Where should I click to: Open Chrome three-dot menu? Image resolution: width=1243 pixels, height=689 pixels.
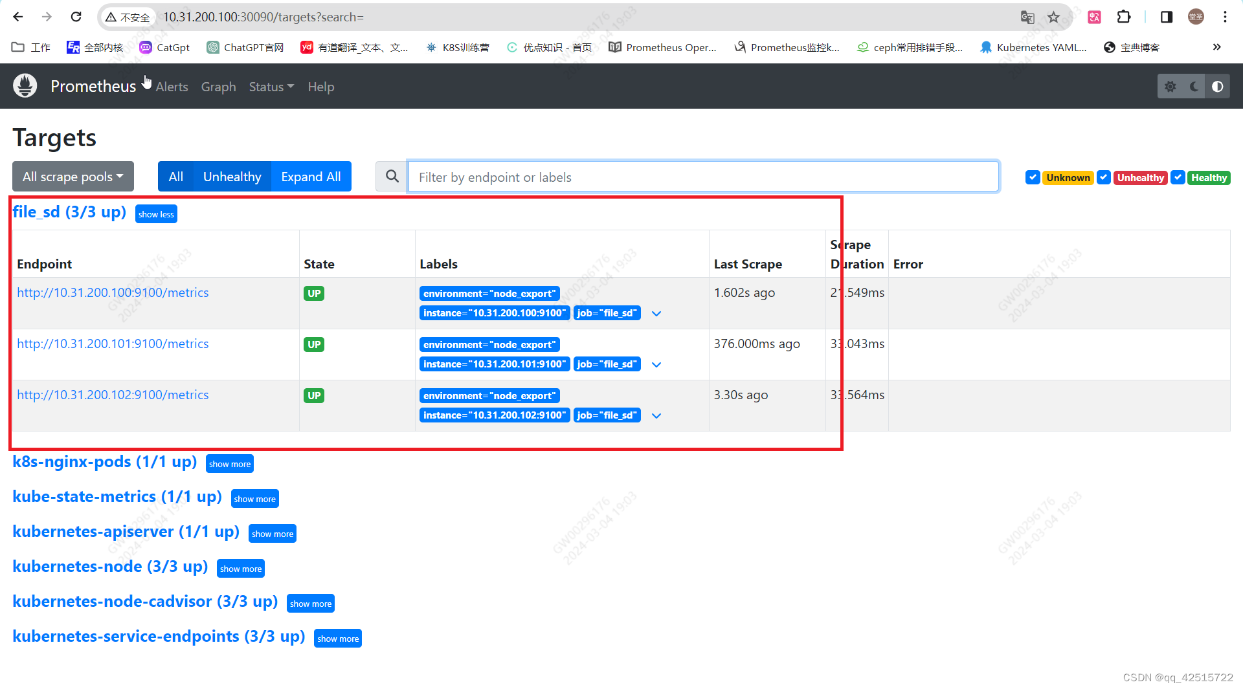click(x=1225, y=17)
